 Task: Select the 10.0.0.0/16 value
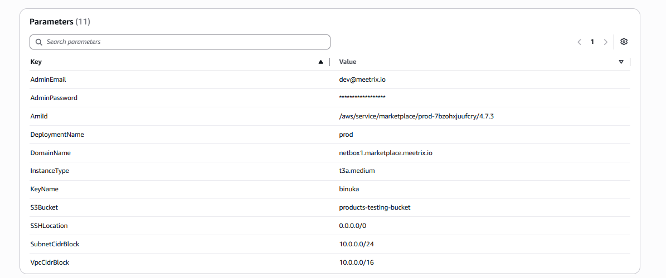click(356, 262)
